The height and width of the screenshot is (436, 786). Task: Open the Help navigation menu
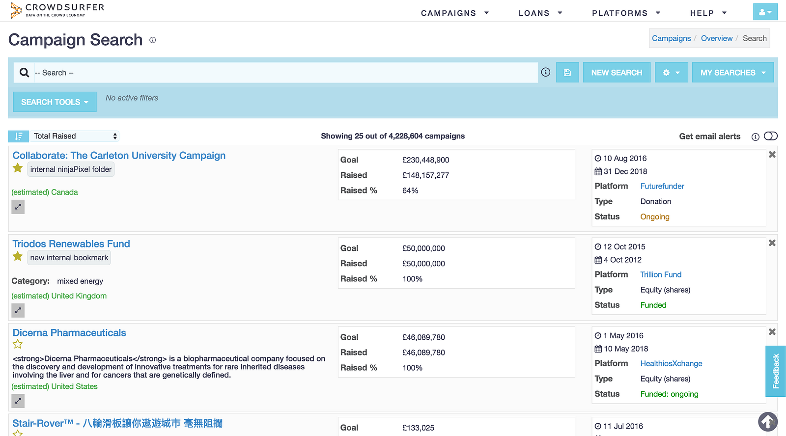click(x=708, y=13)
